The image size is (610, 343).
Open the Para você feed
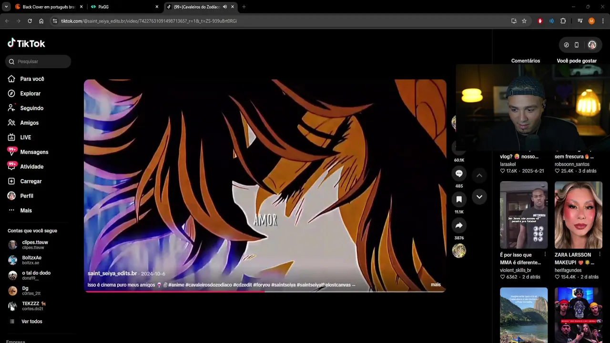tap(26, 79)
